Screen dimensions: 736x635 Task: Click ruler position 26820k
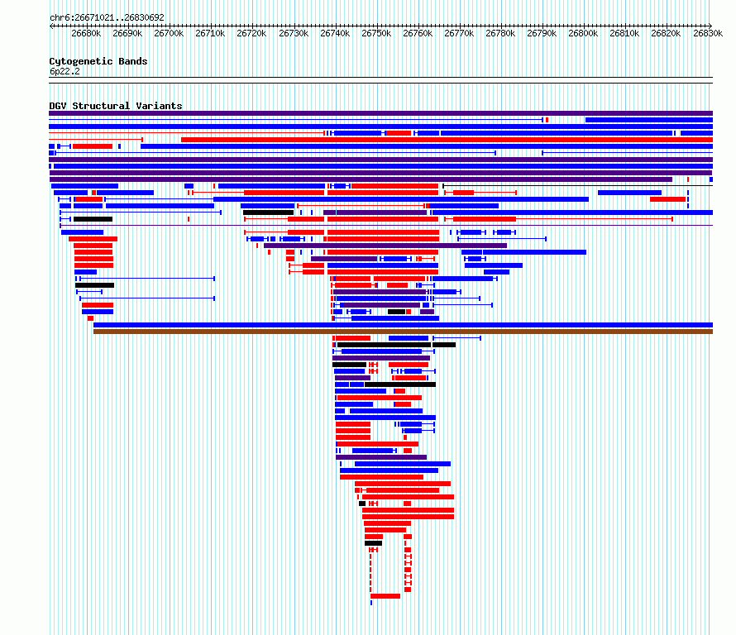tap(666, 33)
